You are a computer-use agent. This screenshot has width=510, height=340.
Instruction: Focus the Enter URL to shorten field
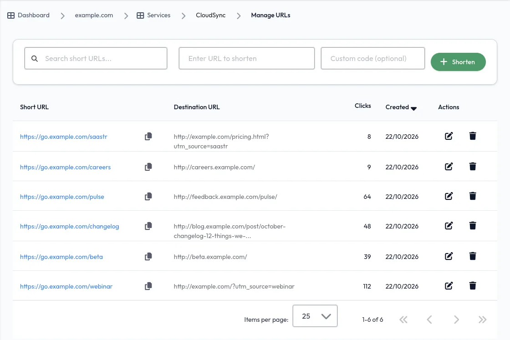[x=246, y=58]
